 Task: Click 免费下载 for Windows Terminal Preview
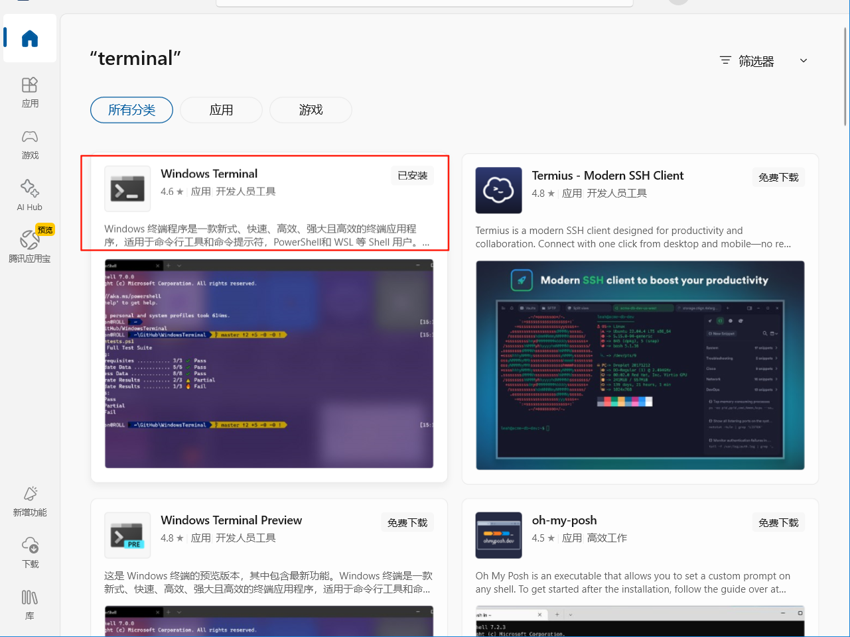pyautogui.click(x=407, y=523)
